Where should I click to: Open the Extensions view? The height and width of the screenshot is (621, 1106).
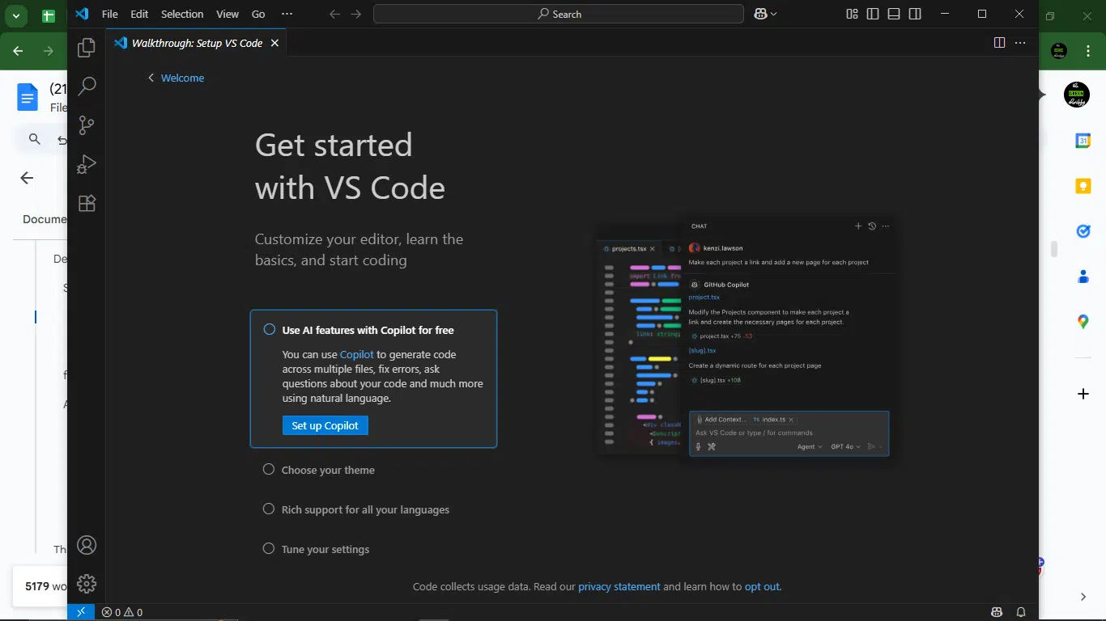[x=87, y=203]
